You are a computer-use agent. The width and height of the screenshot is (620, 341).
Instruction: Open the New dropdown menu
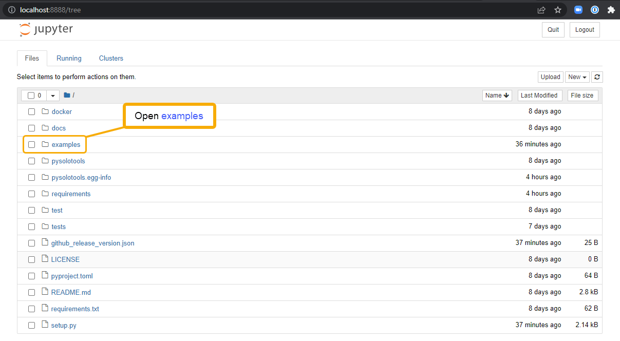[x=577, y=77]
